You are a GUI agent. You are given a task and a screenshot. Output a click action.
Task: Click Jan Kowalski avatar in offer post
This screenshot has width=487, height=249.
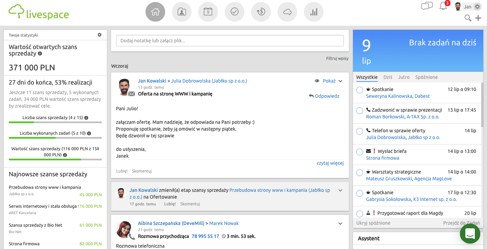coord(125,87)
